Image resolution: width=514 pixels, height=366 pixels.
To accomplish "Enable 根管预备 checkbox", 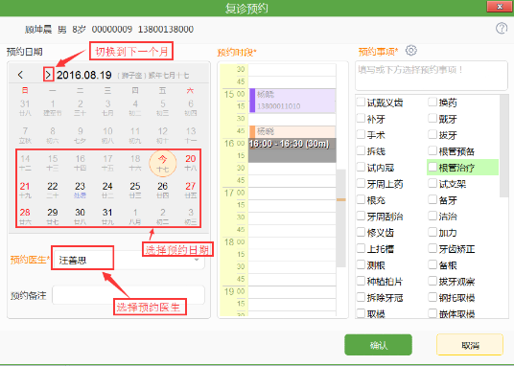I will tap(432, 150).
